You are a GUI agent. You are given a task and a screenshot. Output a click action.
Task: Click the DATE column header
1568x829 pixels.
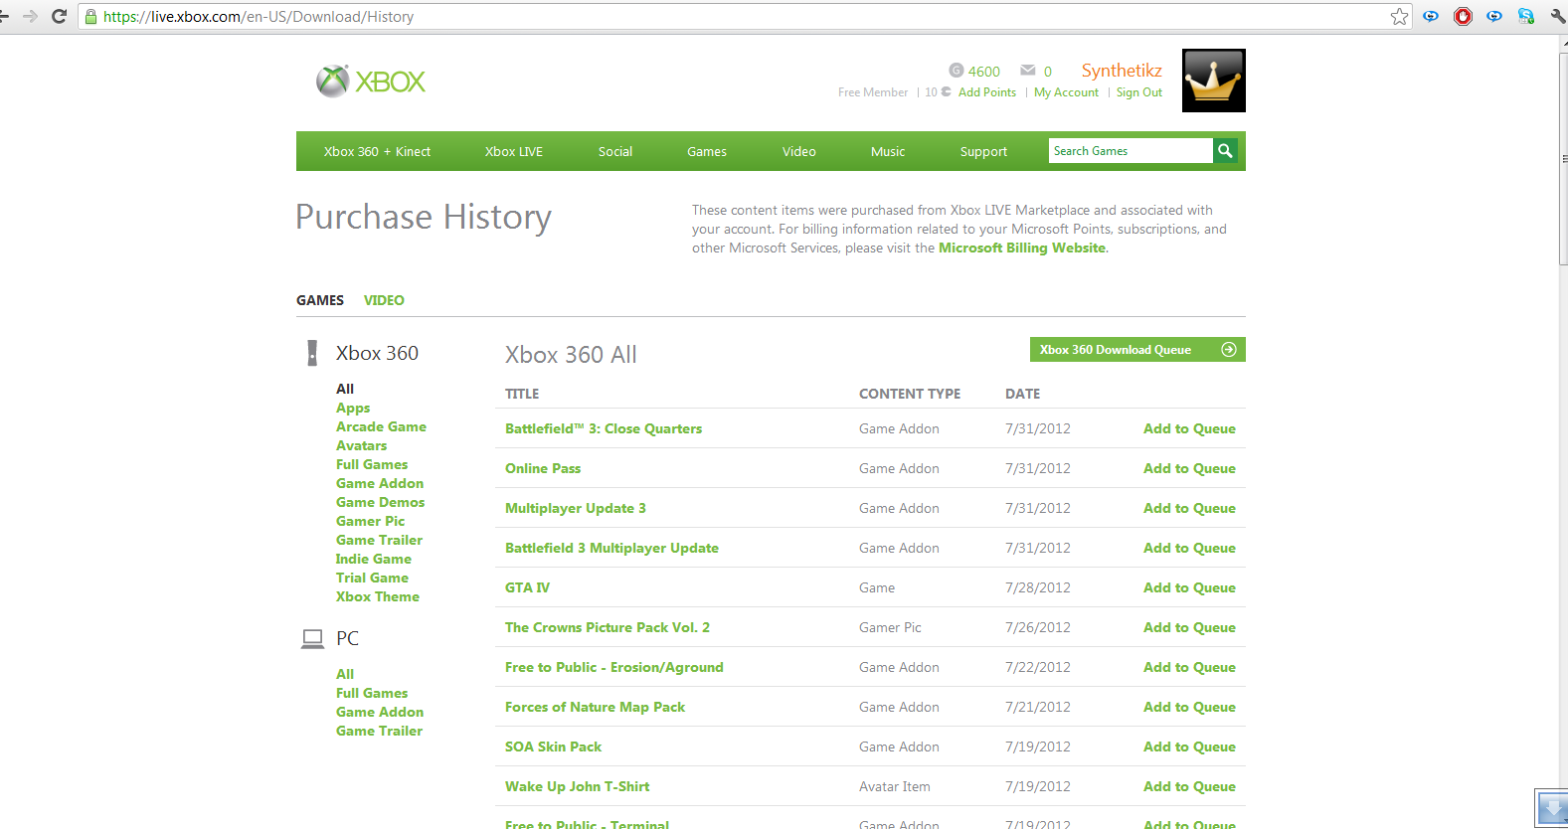click(1022, 394)
